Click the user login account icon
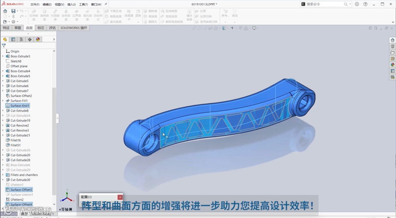 [x=357, y=4]
